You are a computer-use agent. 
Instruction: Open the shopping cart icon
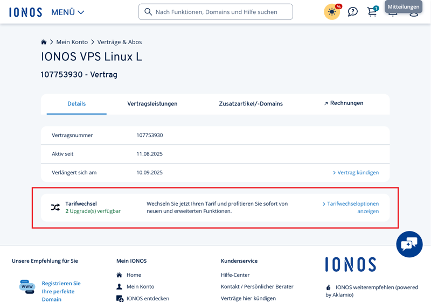click(372, 12)
